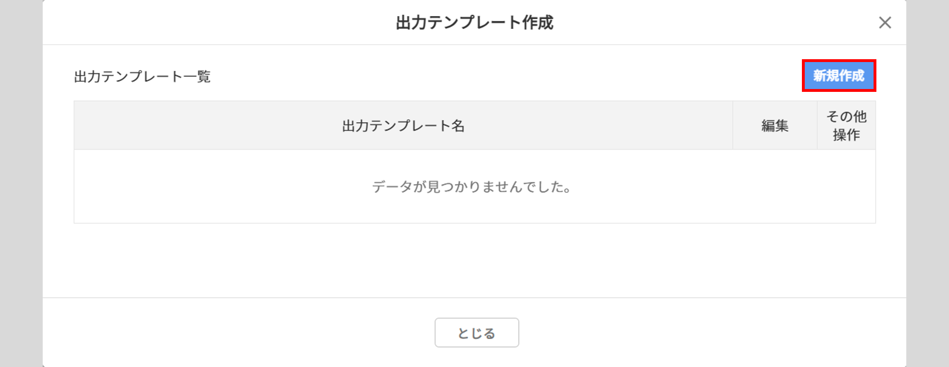Click the footer area left of とじる
This screenshot has width=949, height=367.
click(237, 332)
